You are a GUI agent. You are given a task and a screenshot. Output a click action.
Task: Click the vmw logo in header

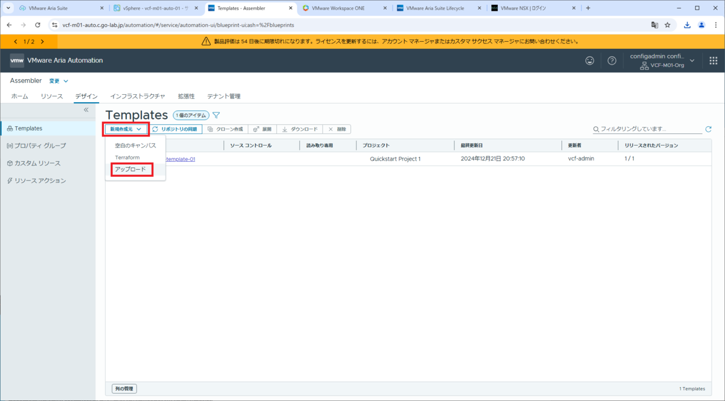17,60
